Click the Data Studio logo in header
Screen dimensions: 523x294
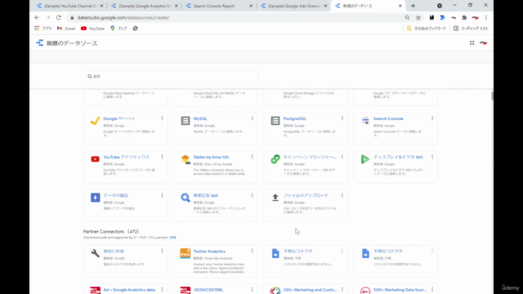click(40, 43)
